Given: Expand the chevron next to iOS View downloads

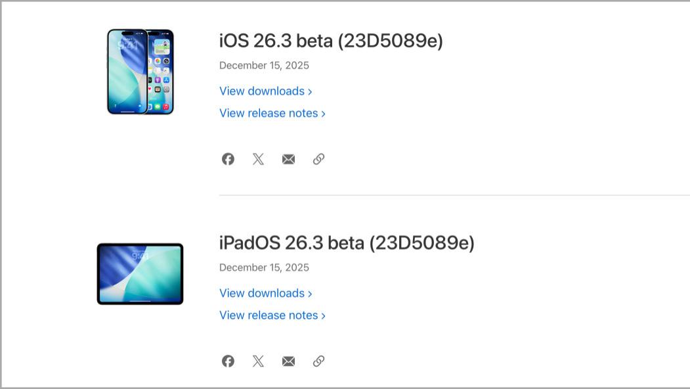Looking at the screenshot, I should point(309,91).
